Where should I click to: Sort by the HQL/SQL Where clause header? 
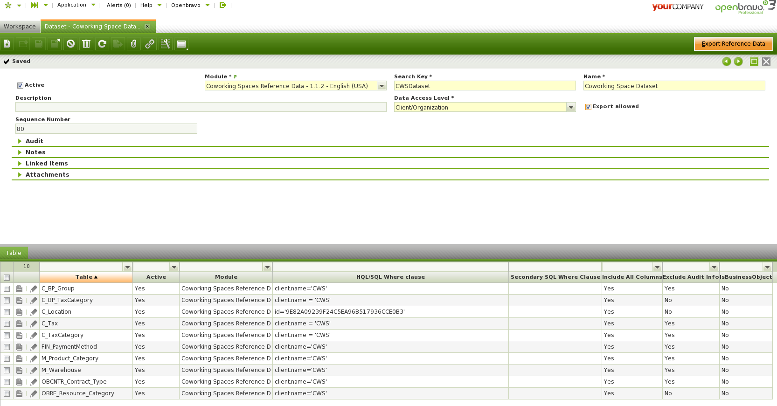[390, 277]
